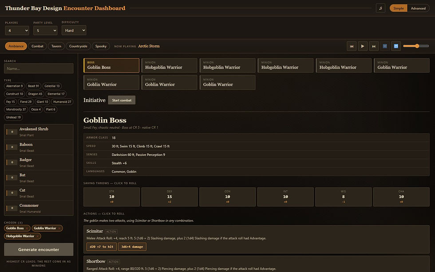Toggle the Dragon type filter
This screenshot has height=272, width=435.
click(35, 94)
